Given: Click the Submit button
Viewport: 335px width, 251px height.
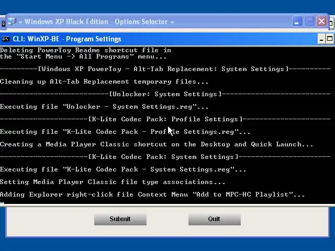Looking at the screenshot, I should [x=120, y=219].
